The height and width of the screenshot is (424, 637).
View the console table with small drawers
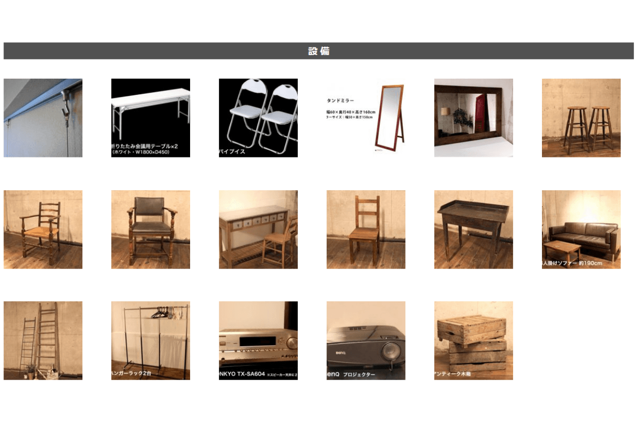(258, 230)
